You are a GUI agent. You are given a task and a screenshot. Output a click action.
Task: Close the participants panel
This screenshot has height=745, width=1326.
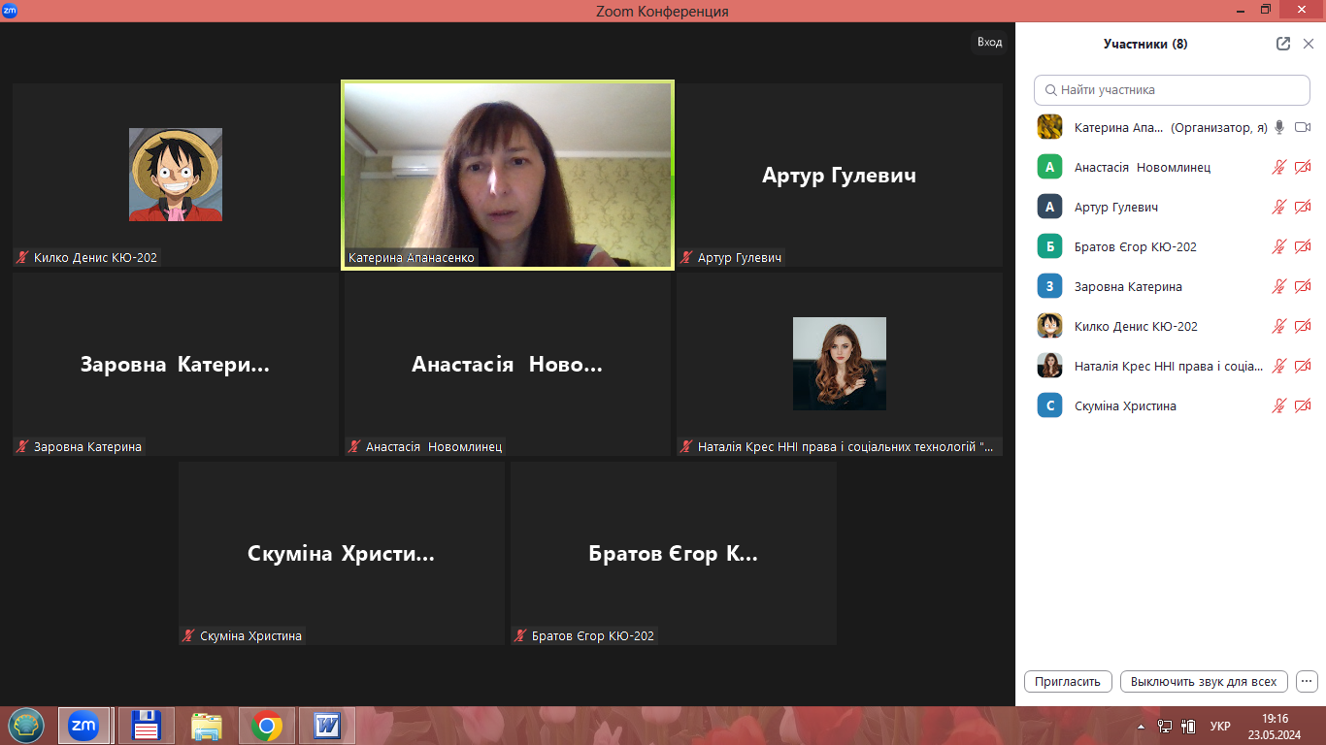point(1309,44)
